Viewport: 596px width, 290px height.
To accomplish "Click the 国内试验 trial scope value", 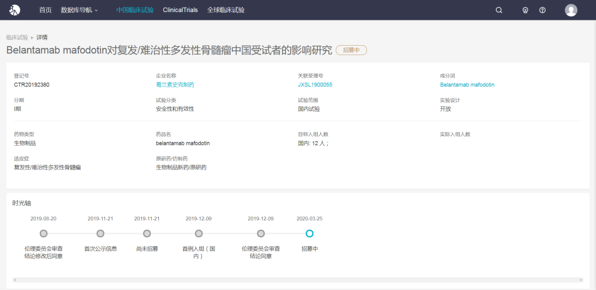I will point(308,109).
